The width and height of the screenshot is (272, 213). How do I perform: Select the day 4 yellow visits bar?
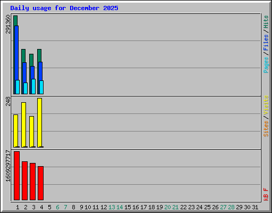point(39,122)
